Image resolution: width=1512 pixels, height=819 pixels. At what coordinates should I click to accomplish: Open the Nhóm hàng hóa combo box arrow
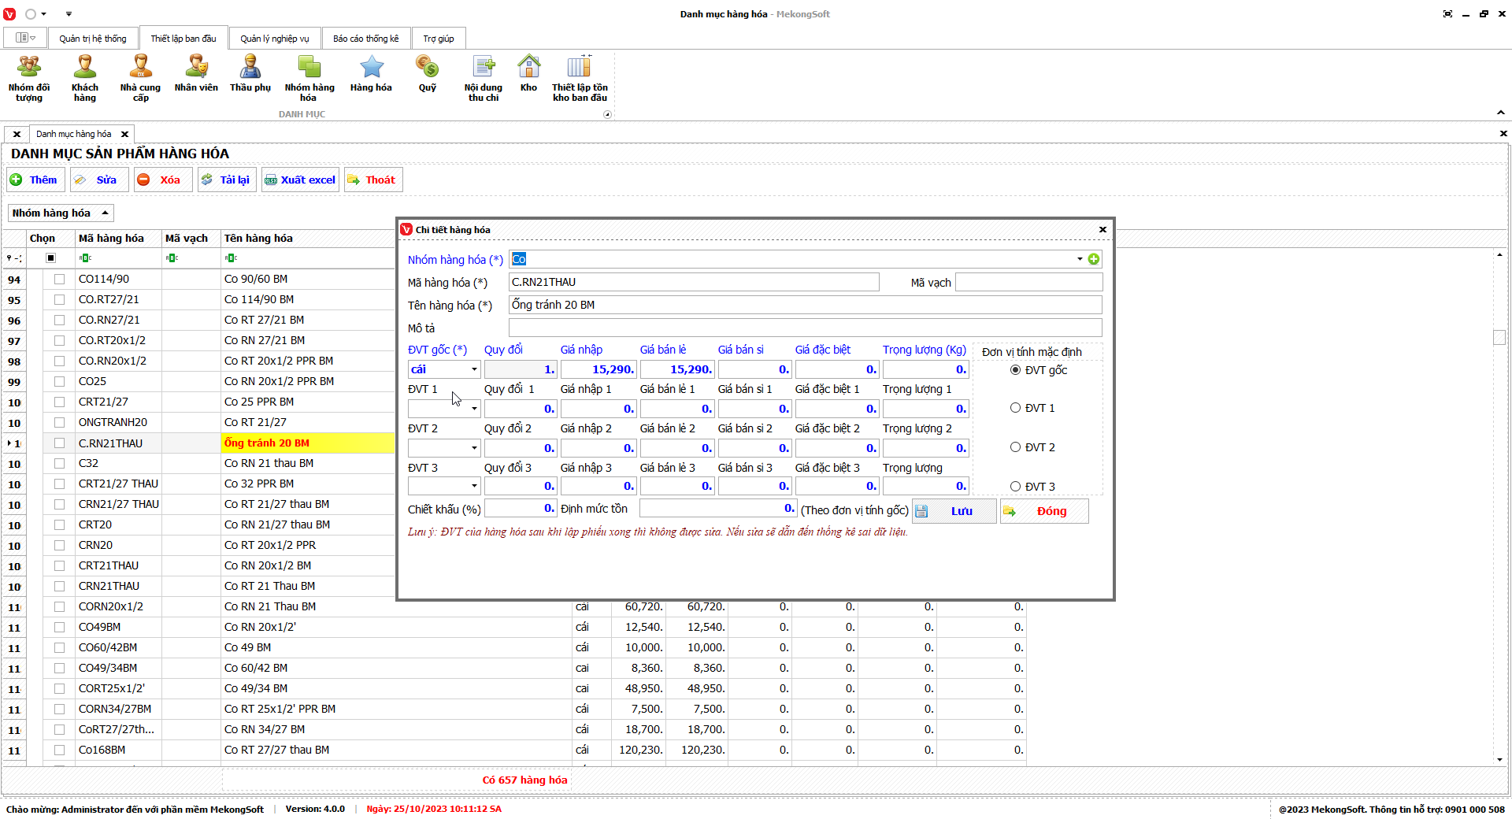click(1080, 259)
